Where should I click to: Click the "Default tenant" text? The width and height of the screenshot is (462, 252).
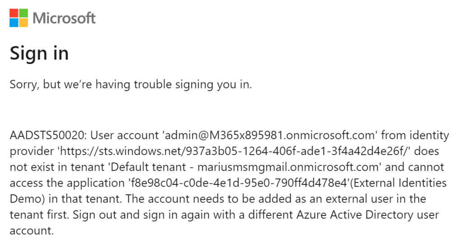point(138,167)
